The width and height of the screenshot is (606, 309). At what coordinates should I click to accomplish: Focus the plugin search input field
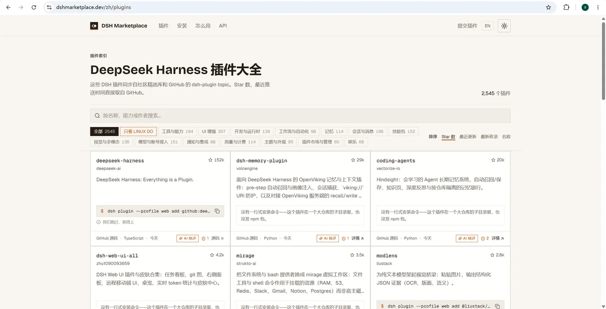(300, 116)
